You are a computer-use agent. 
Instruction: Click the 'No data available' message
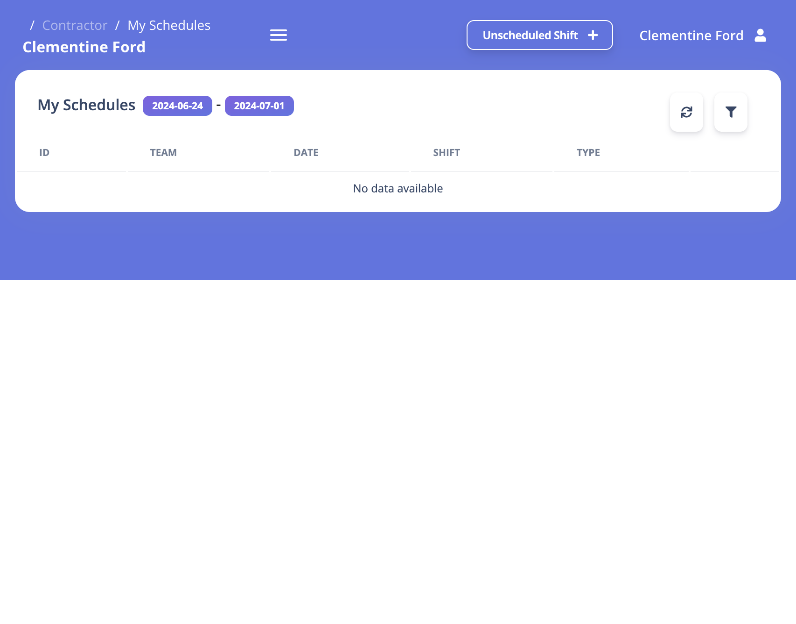(398, 189)
